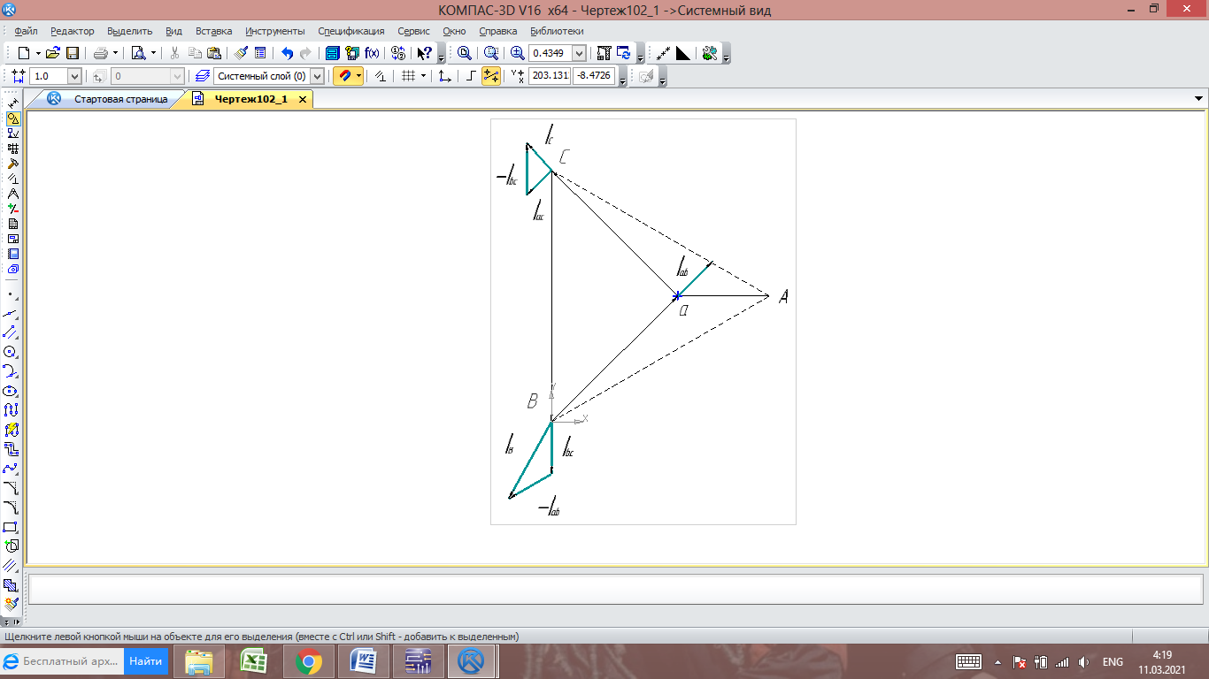1209x679 pixels.
Task: Toggle the Grid display button
Action: 408,76
